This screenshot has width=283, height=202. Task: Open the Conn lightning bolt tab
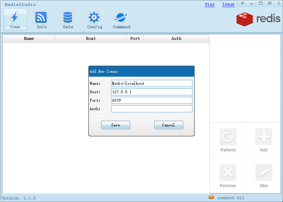click(x=15, y=19)
